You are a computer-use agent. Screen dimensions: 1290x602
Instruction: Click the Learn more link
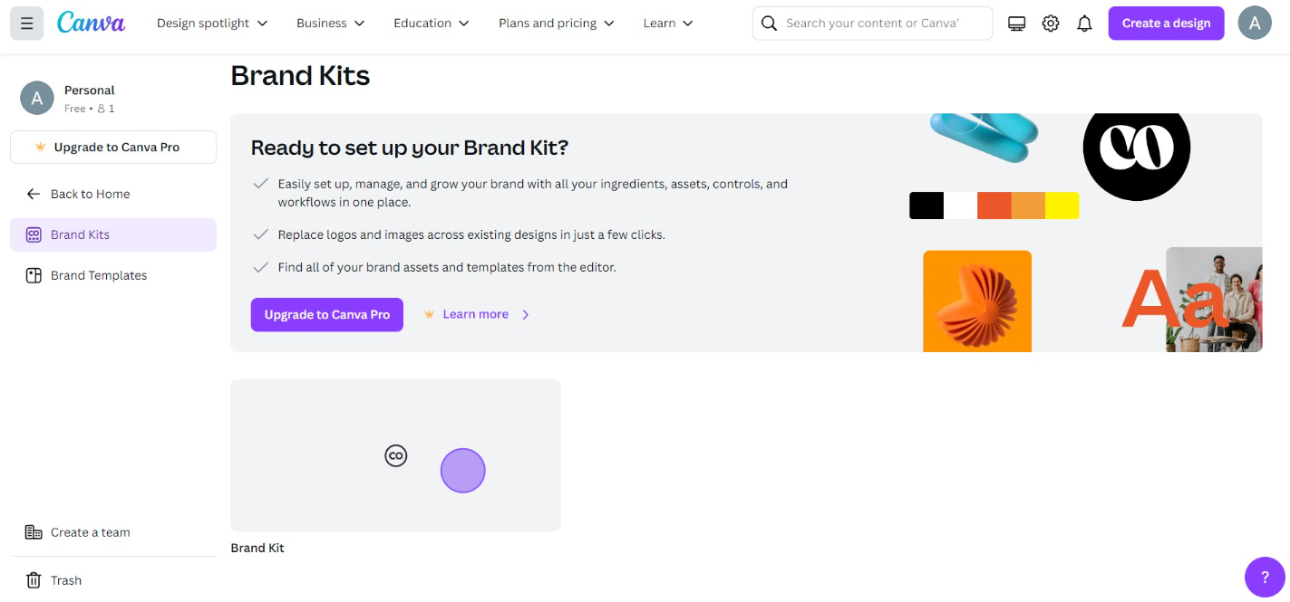(x=476, y=314)
